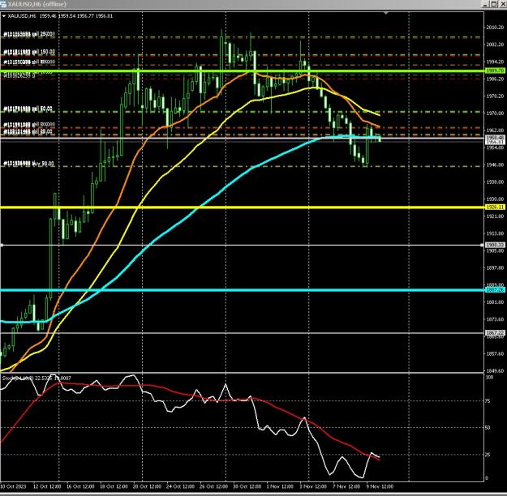Select the thick green horizontal line
The height and width of the screenshot is (496, 507).
click(x=243, y=71)
